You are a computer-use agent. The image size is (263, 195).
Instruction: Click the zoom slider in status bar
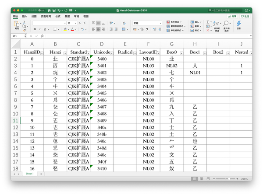[228, 179]
